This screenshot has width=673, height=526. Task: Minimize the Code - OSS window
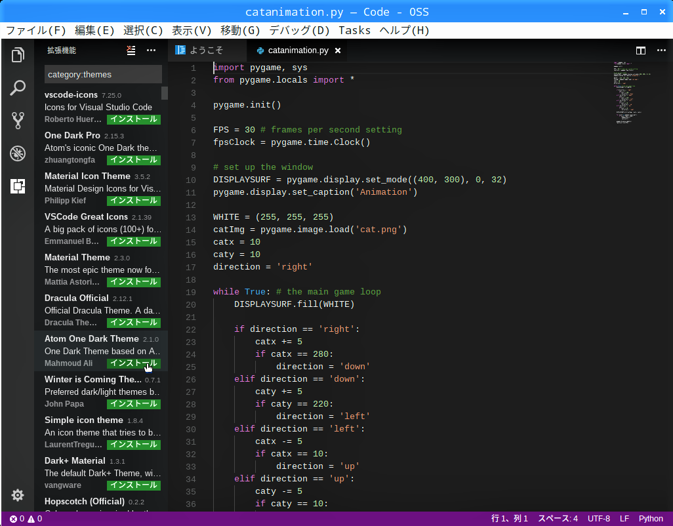[626, 12]
